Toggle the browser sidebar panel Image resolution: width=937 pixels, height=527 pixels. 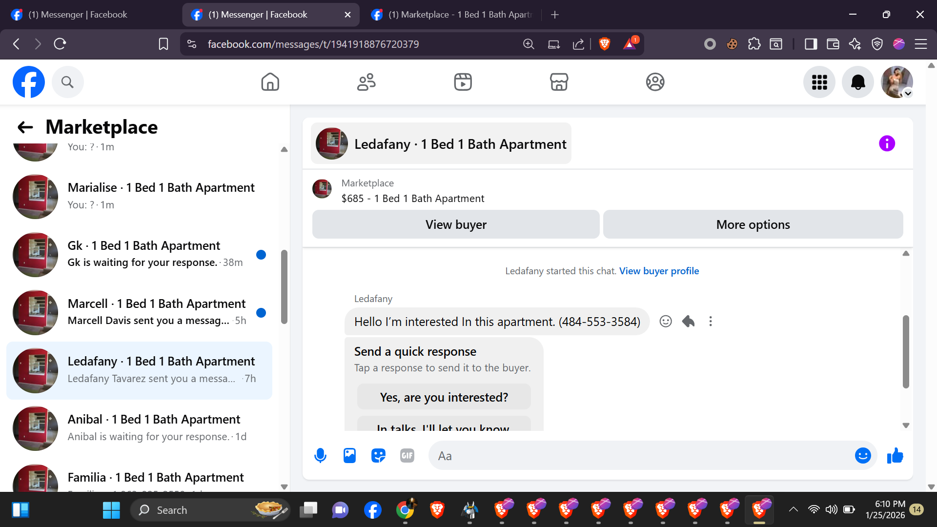pyautogui.click(x=811, y=44)
